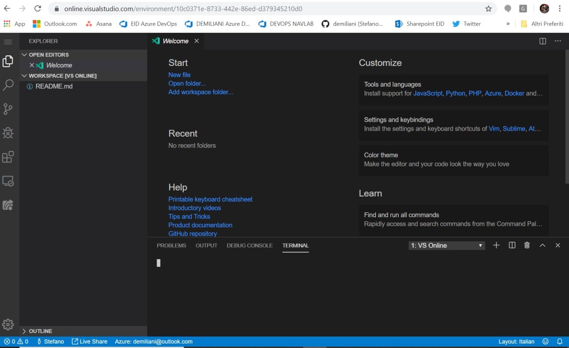Open the Search panel
Viewport: 569px width, 348px height.
[7, 85]
